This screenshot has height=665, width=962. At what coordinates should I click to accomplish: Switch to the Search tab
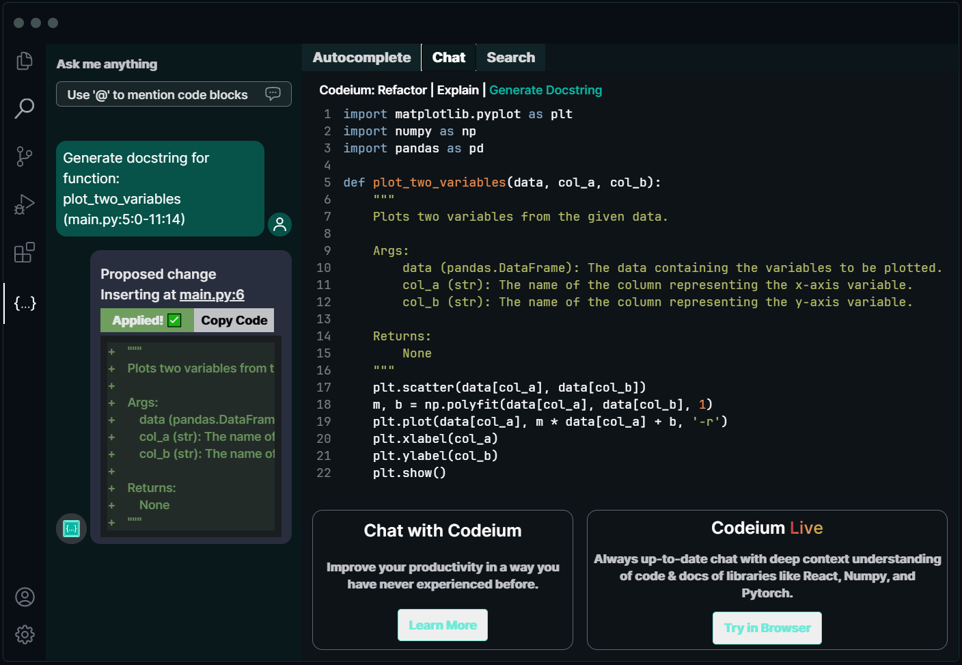510,57
